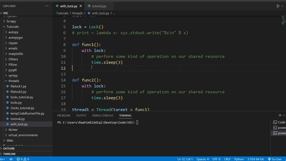Change encoding via UTF-8 status item
This screenshot has height=161, width=286.
coord(216,159)
